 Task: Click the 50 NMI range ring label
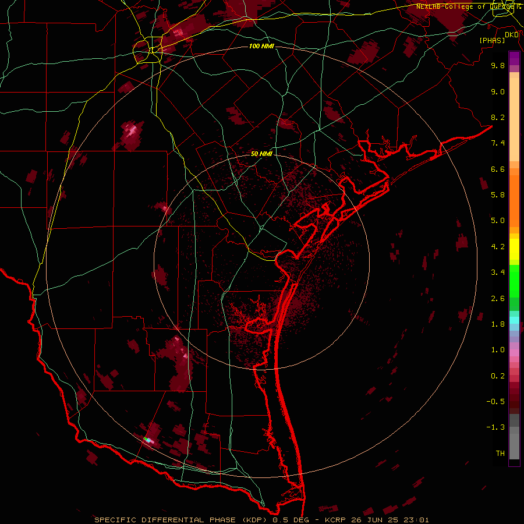261,154
